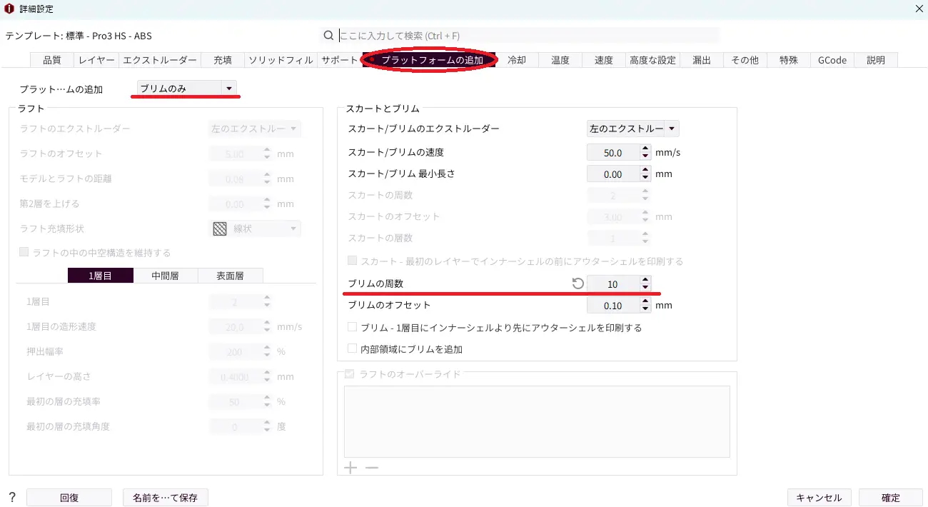Open the サポート tab
The image size is (928, 507).
(x=339, y=60)
